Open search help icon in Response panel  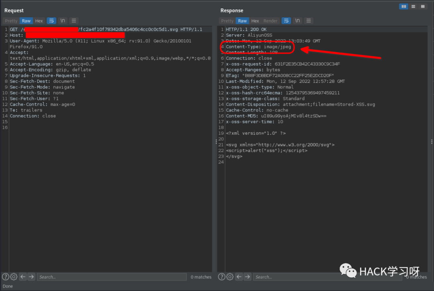pyautogui.click(x=221, y=277)
